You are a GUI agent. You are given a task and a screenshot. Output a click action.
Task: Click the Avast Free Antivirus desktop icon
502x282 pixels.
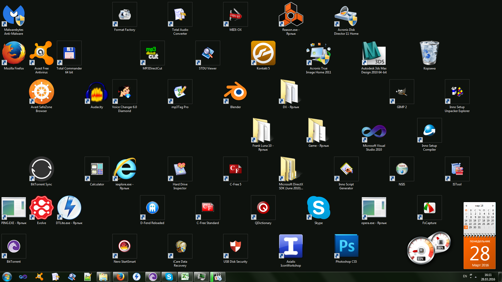coord(42,53)
